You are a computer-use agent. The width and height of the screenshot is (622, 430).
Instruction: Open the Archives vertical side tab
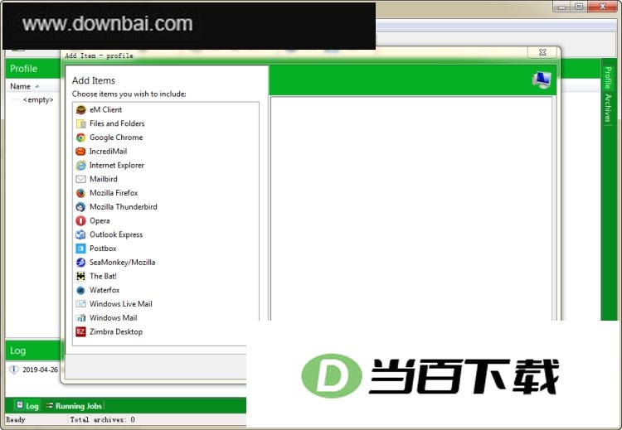tap(608, 109)
